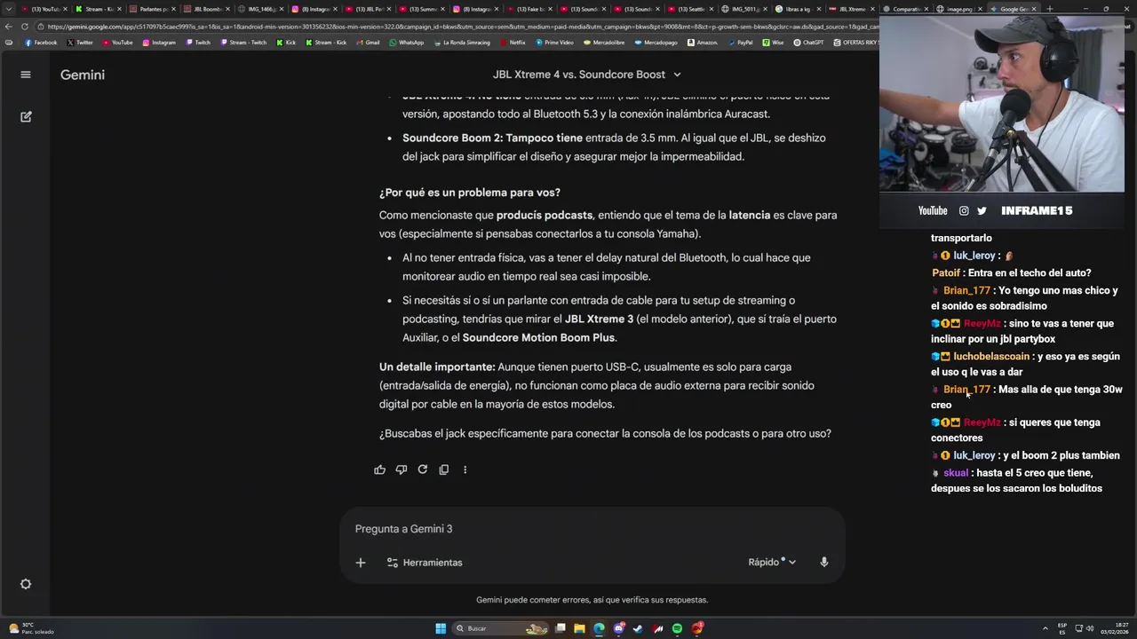Open the Instagram bookmark

159,43
